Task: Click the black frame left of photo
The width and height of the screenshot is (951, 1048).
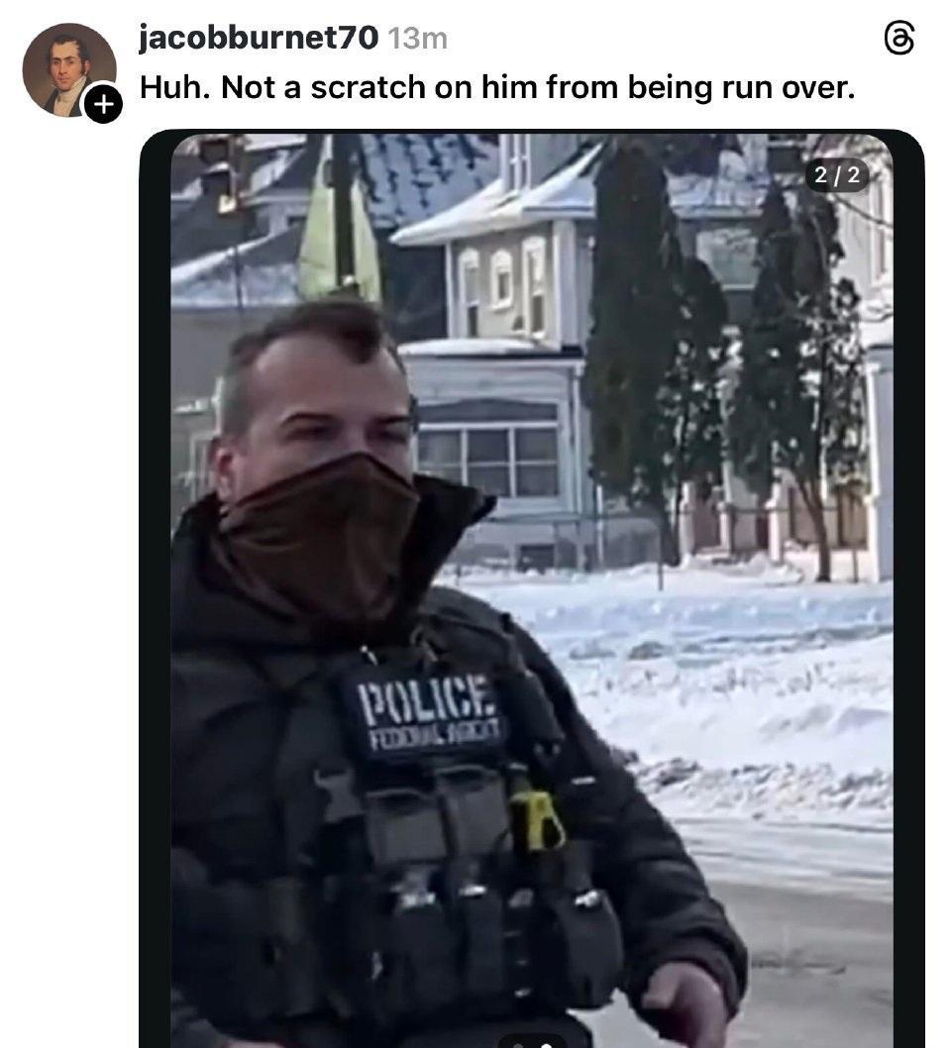Action: (156, 590)
